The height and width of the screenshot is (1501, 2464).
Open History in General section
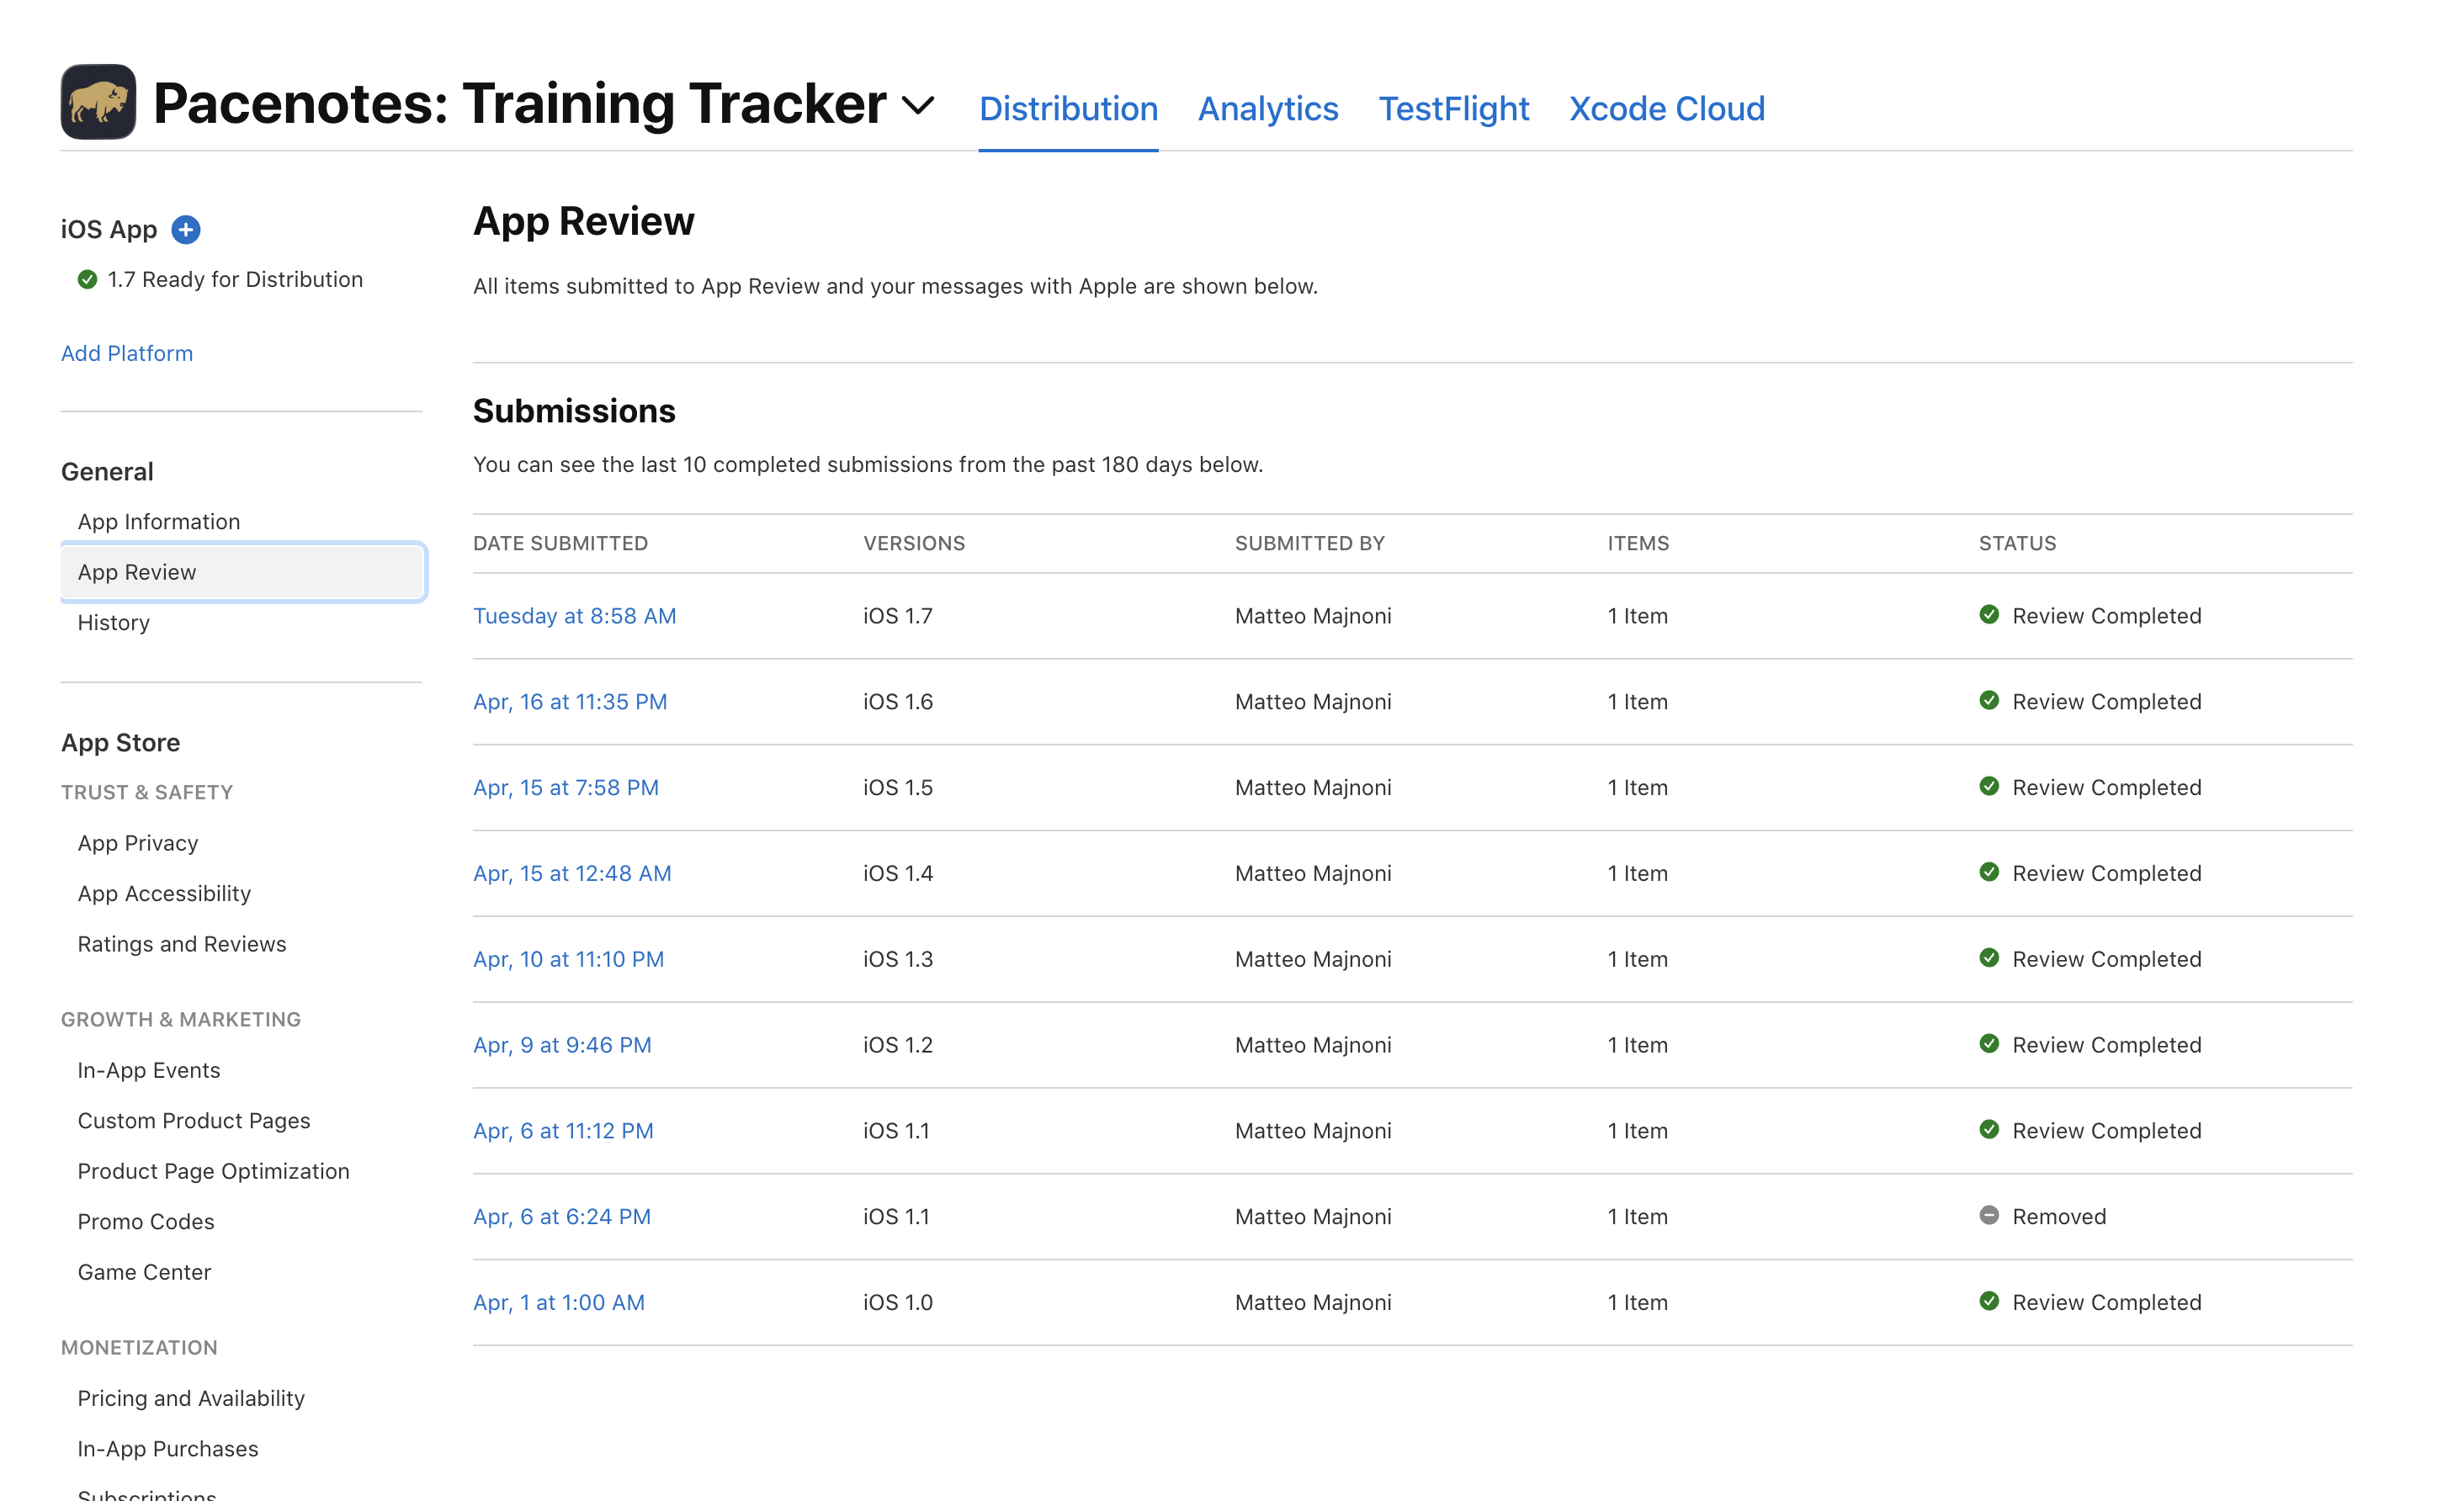tap(114, 623)
